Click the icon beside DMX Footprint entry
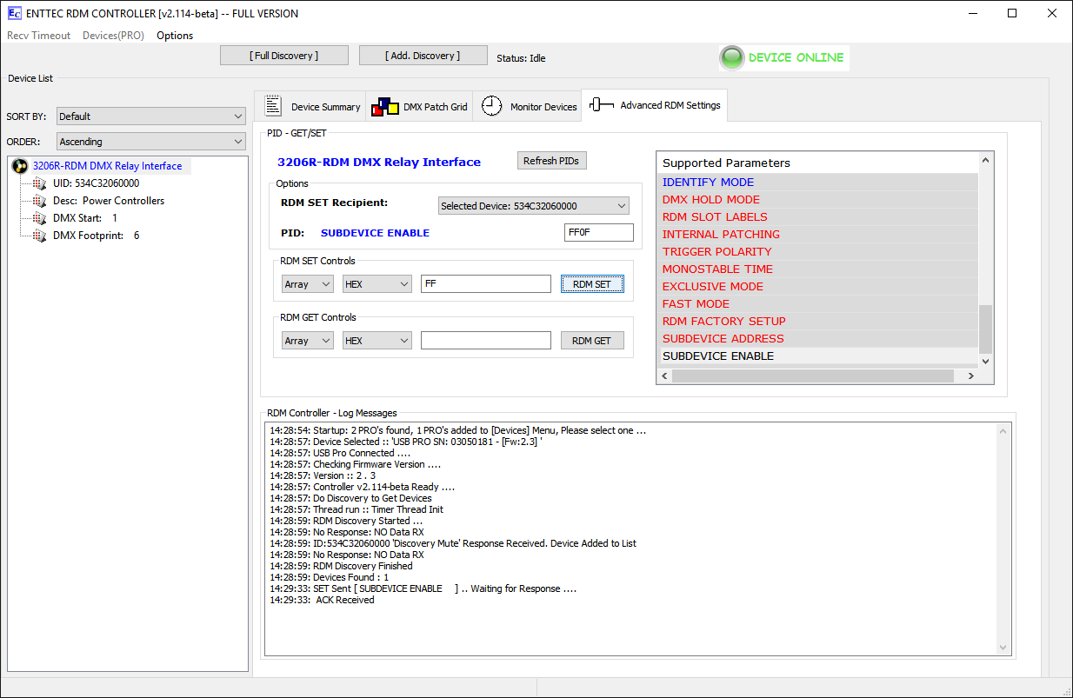The image size is (1073, 698). 39,236
